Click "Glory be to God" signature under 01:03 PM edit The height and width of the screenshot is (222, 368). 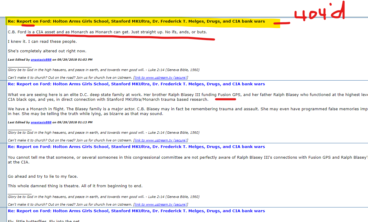[104, 70]
